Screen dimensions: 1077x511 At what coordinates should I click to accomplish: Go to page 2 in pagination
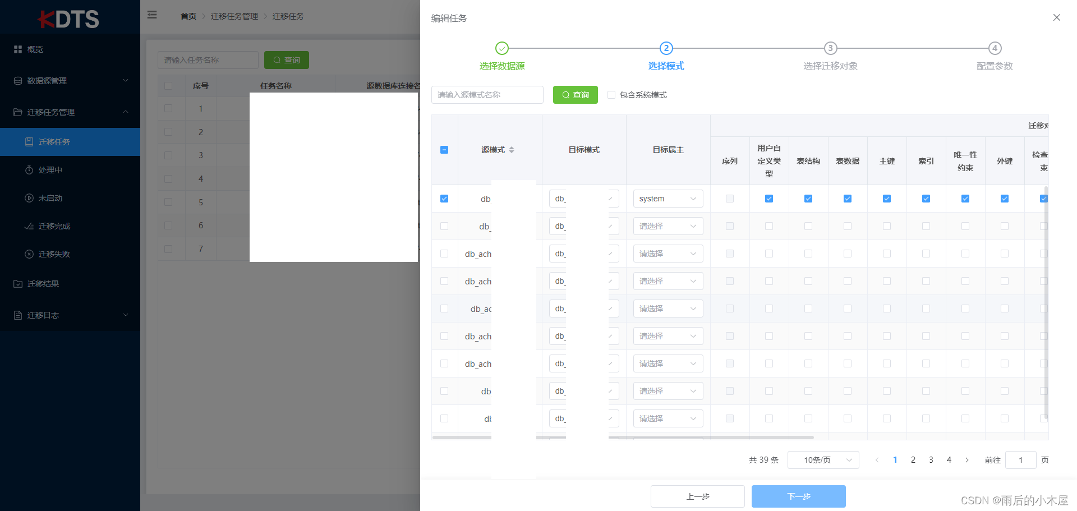click(913, 460)
